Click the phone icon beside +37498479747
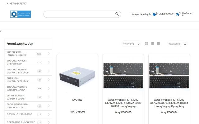199x124 pixels. pos(8,4)
